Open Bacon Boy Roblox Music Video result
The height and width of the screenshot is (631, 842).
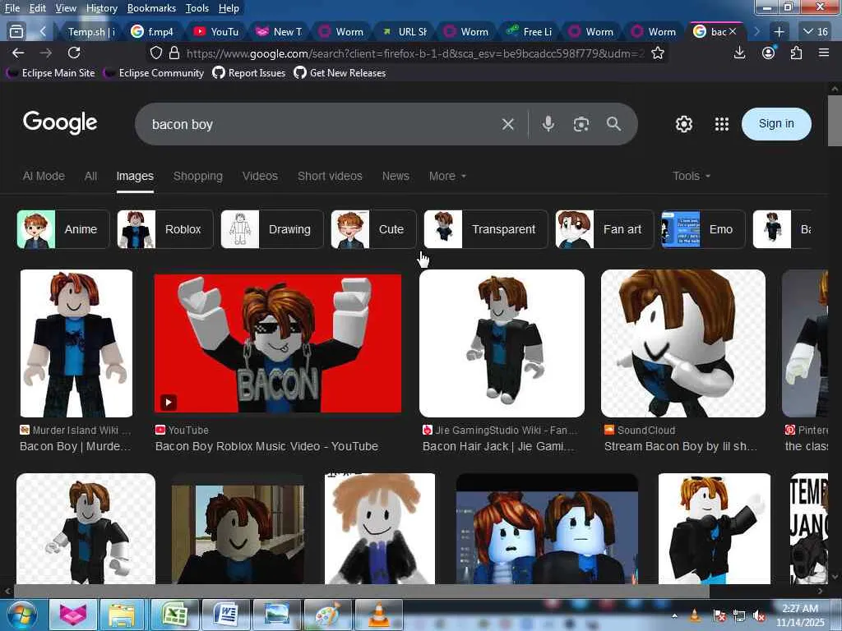266,446
